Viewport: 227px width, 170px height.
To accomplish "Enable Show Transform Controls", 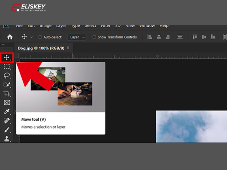I will point(94,37).
